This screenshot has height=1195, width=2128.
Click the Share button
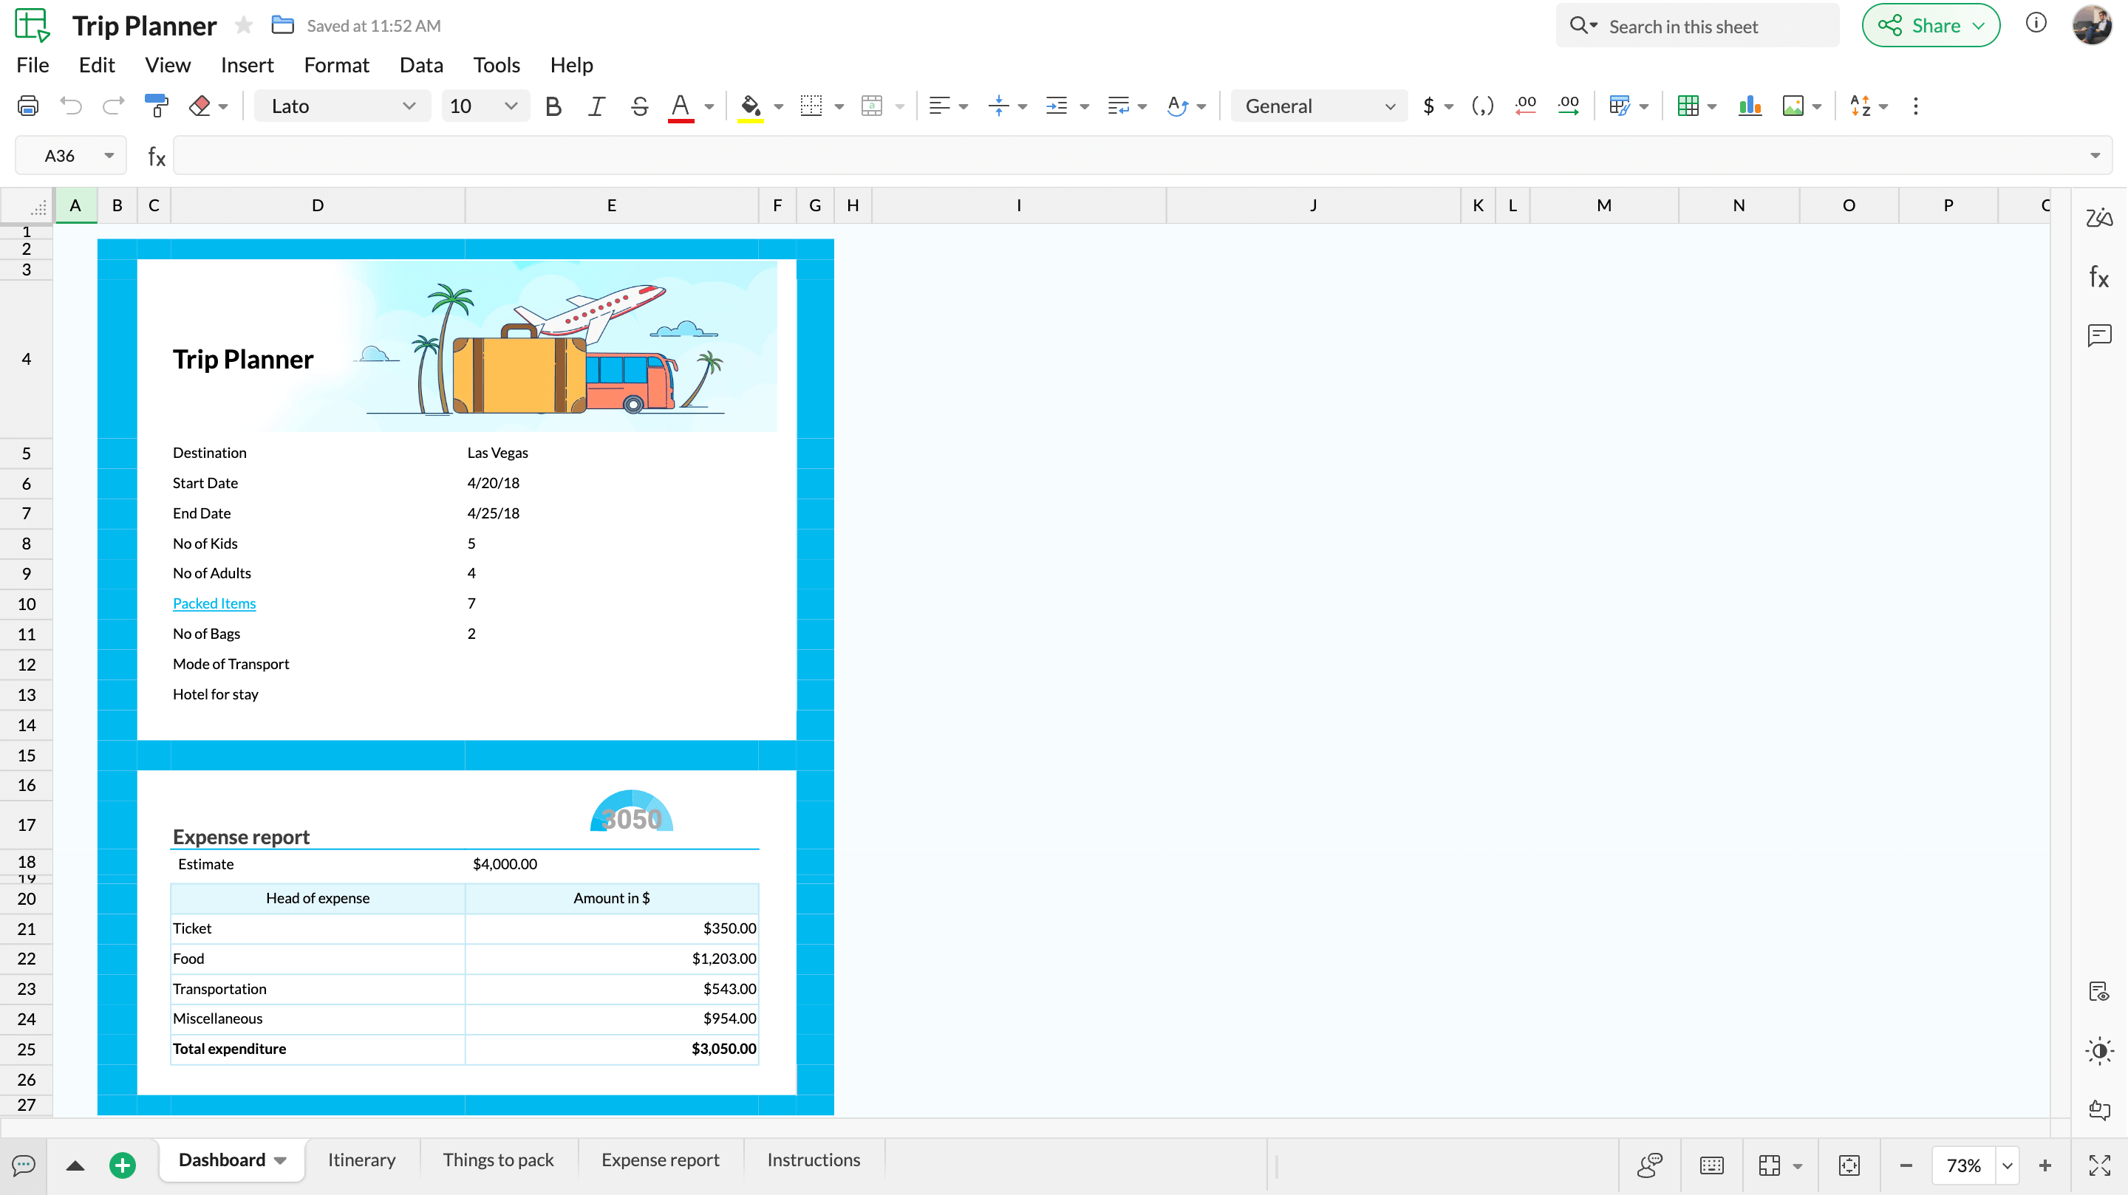1931,26
